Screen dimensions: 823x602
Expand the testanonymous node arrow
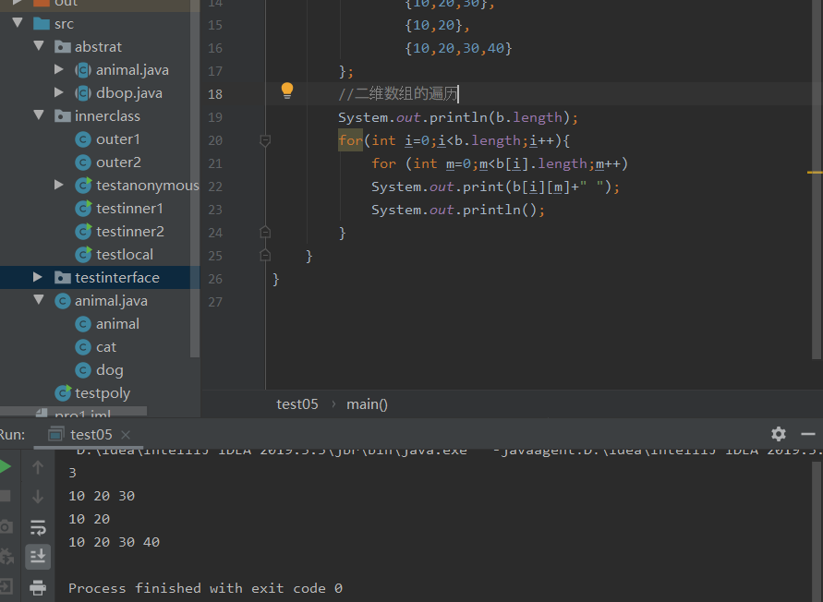coord(59,185)
